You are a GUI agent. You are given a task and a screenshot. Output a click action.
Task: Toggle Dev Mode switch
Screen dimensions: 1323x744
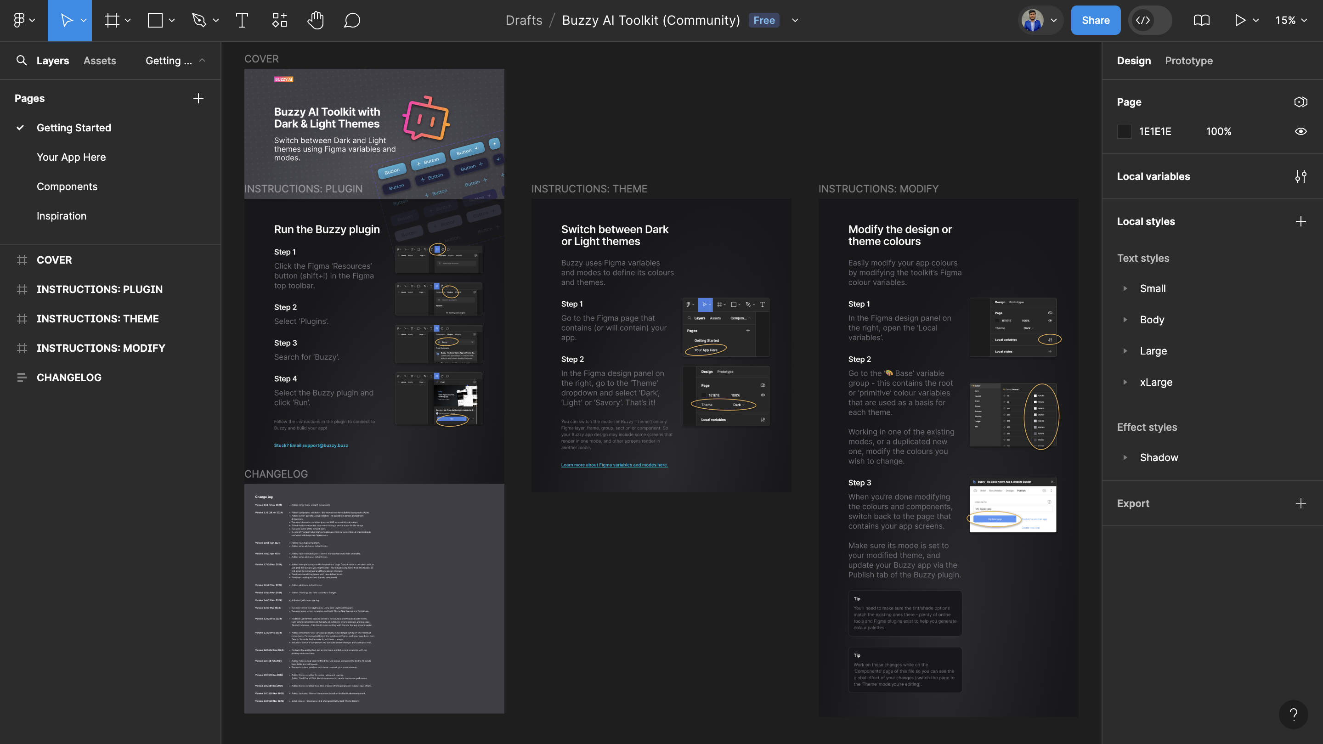click(1150, 20)
